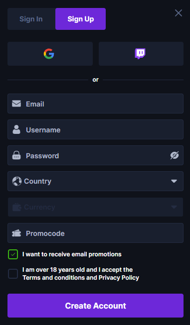Click the wallet icon beside Currency
This screenshot has width=190, height=325.
pyautogui.click(x=17, y=207)
